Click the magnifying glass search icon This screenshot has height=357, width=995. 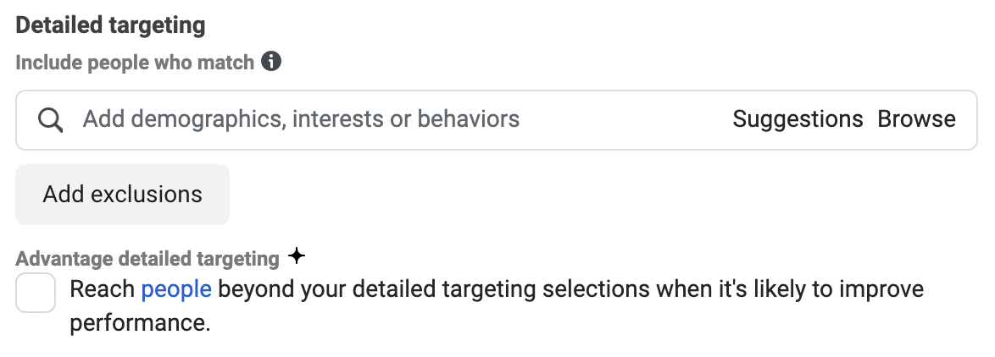[x=51, y=120]
